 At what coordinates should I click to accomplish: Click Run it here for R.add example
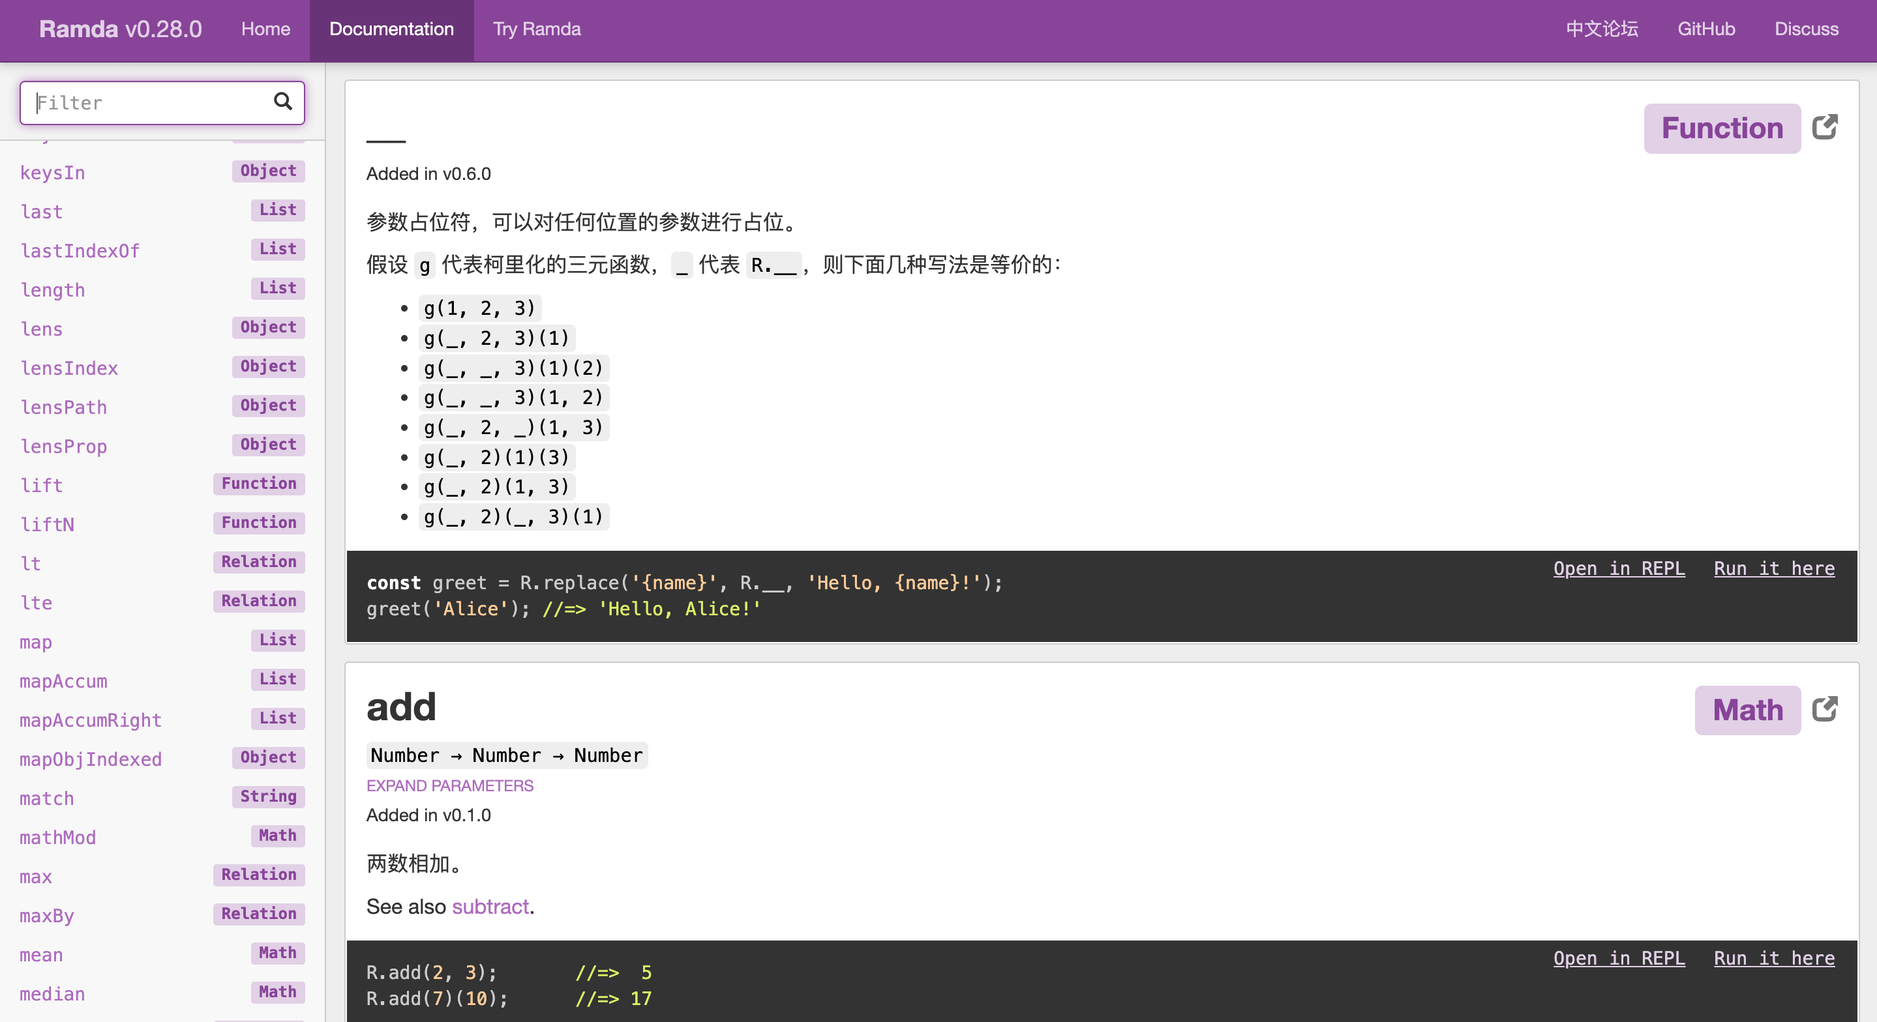point(1773,958)
